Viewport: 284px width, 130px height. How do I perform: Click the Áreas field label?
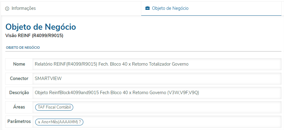click(x=19, y=107)
